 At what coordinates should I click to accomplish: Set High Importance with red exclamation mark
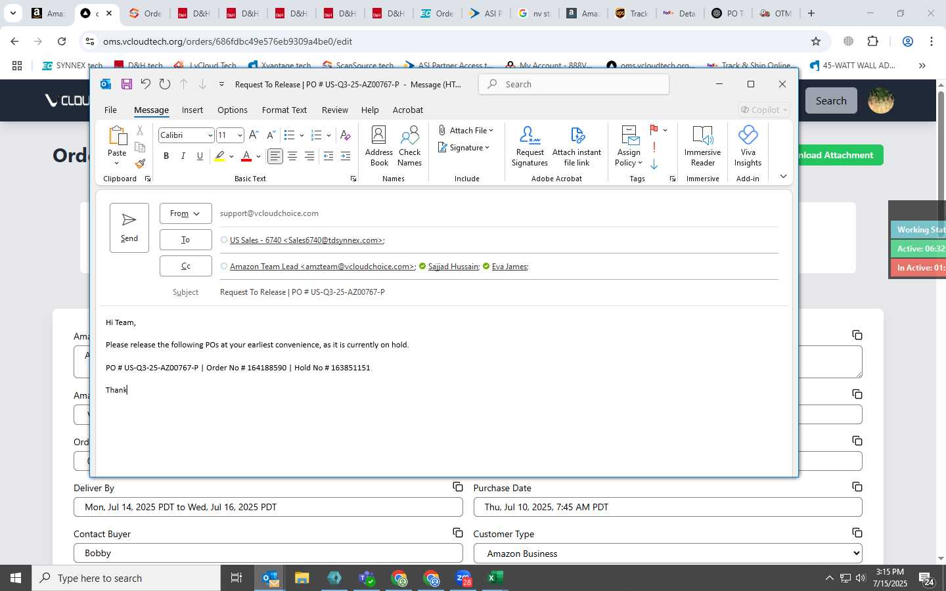(654, 147)
